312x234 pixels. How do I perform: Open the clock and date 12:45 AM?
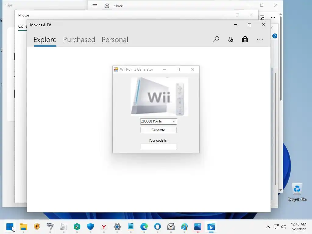299,227
